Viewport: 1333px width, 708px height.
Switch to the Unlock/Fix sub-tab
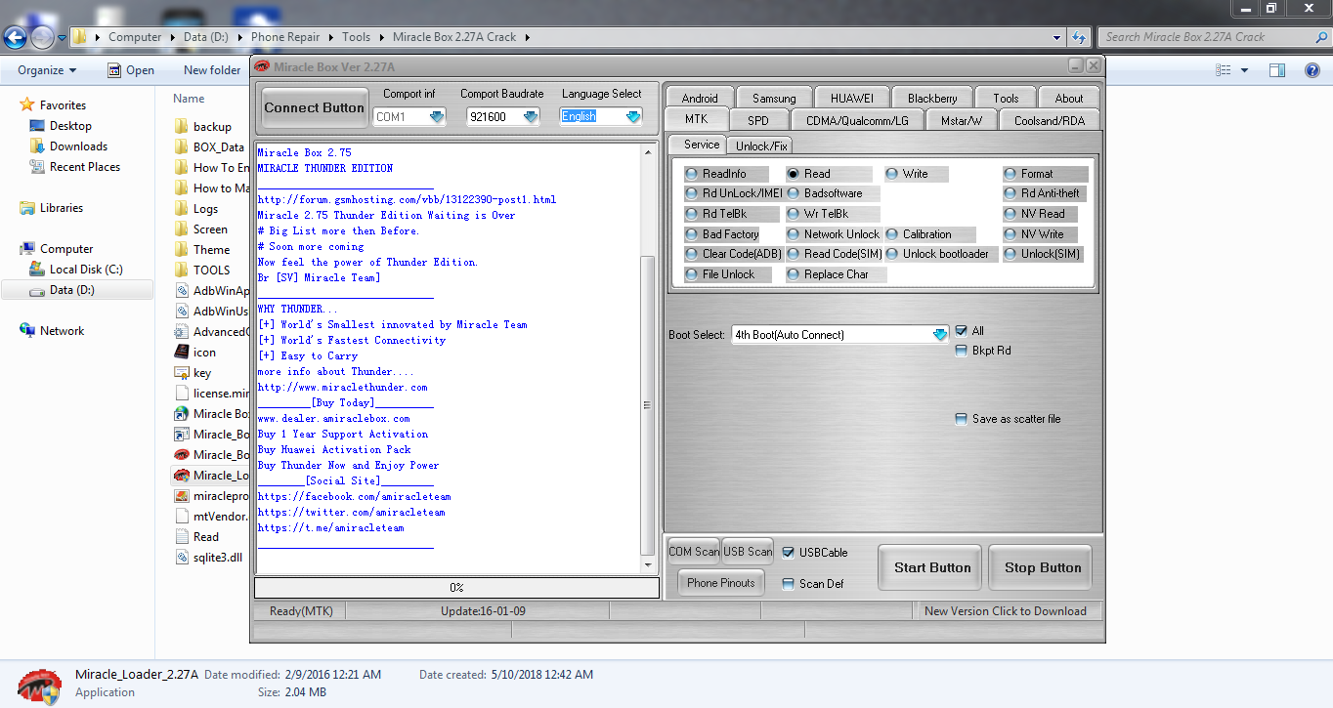761,146
